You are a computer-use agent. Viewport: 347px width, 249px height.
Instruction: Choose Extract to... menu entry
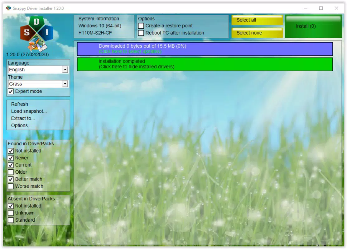click(23, 118)
